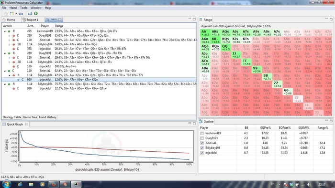Screen dimensions: 335x188
Task: Uncheck the drjackild checkbox in Outline
Action: click(202, 153)
